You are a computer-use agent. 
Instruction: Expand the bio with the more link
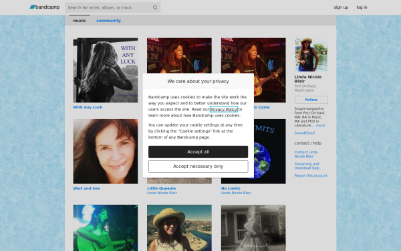(x=320, y=126)
